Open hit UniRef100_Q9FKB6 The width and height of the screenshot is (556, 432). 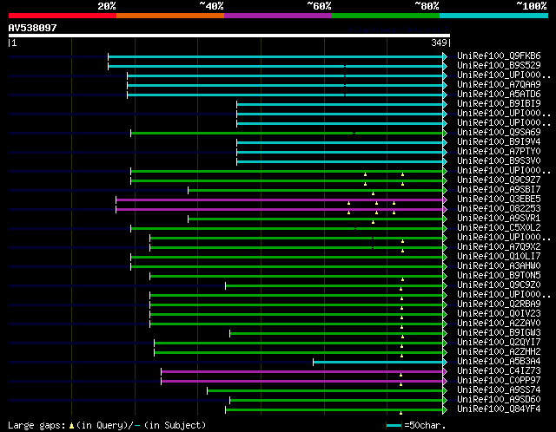tap(499, 56)
